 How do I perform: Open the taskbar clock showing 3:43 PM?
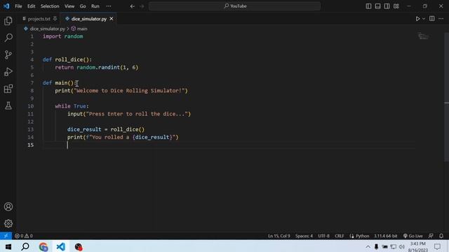(418, 247)
